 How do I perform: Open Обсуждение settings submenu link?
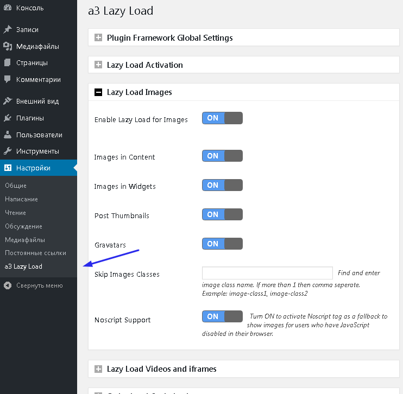[x=24, y=226]
